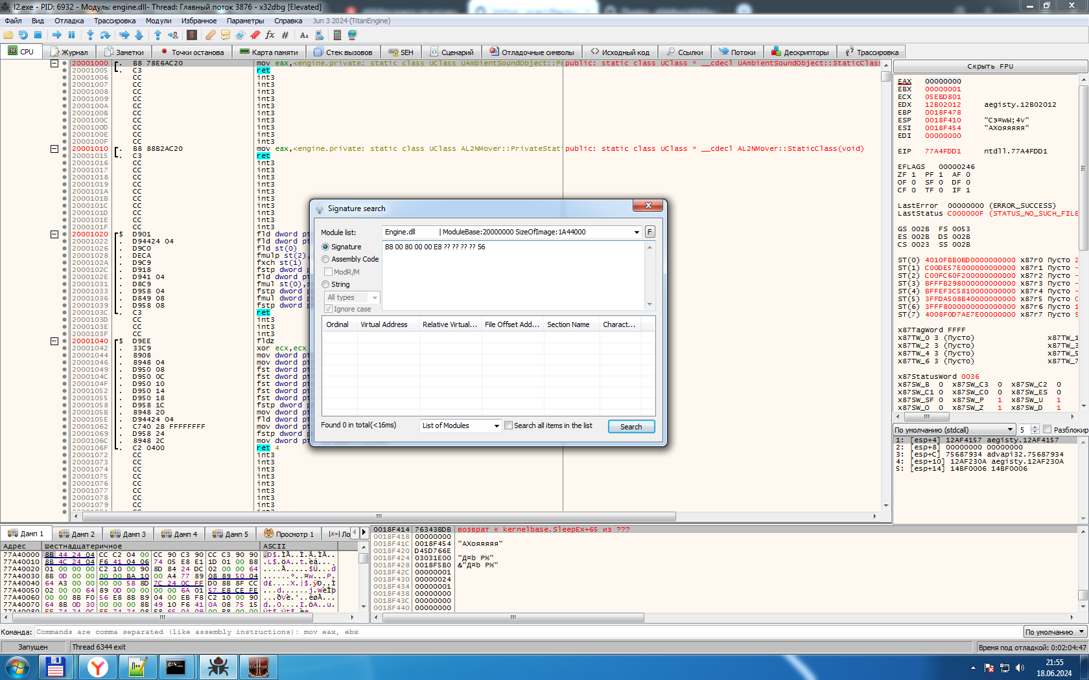Switch to the Точки останова tab

point(192,52)
